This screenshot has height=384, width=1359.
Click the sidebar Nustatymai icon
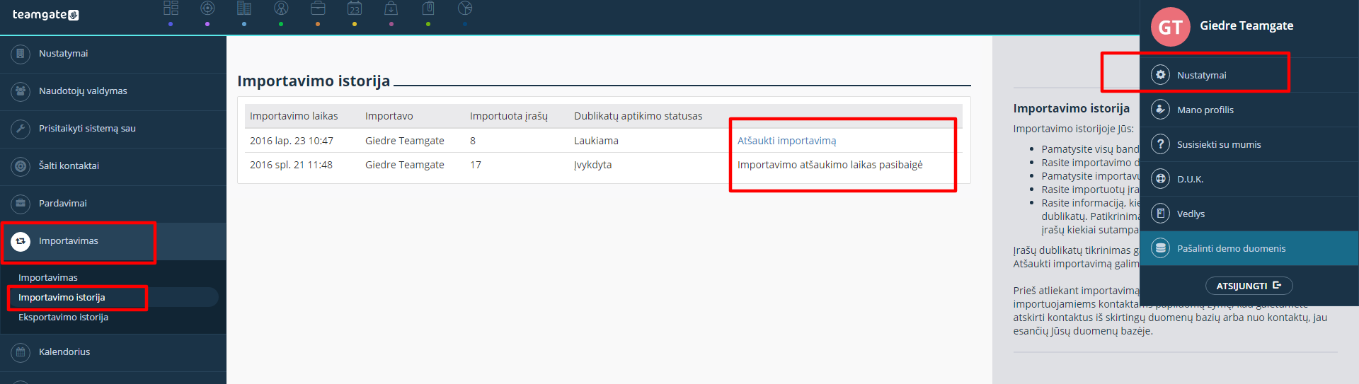(x=21, y=54)
